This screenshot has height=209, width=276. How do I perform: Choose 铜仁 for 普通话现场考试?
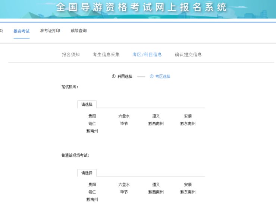[92, 192]
